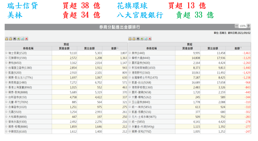The width and height of the screenshot is (258, 141).
Task: Click the printer icon above the 買超 table
Action: (15, 39)
